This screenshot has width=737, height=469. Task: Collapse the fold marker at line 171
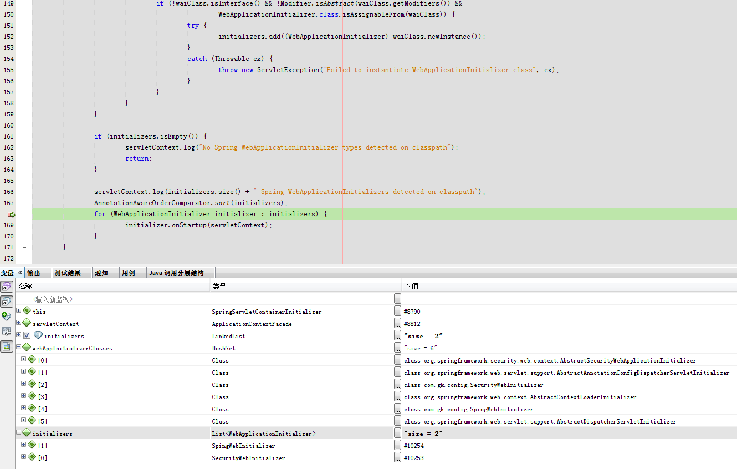(23, 247)
